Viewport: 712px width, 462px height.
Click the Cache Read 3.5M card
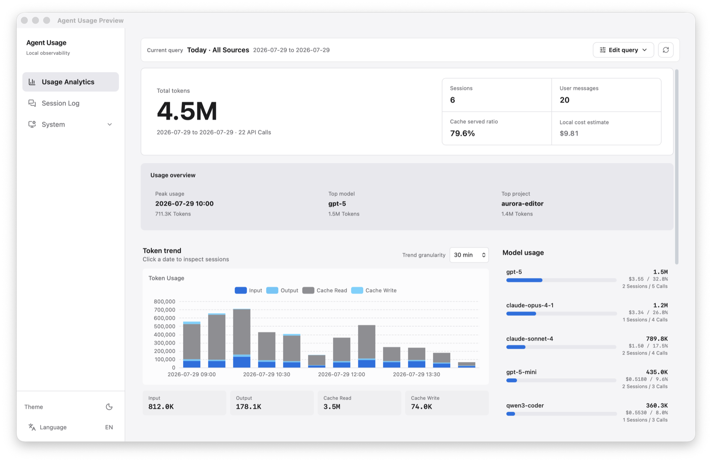[359, 403]
